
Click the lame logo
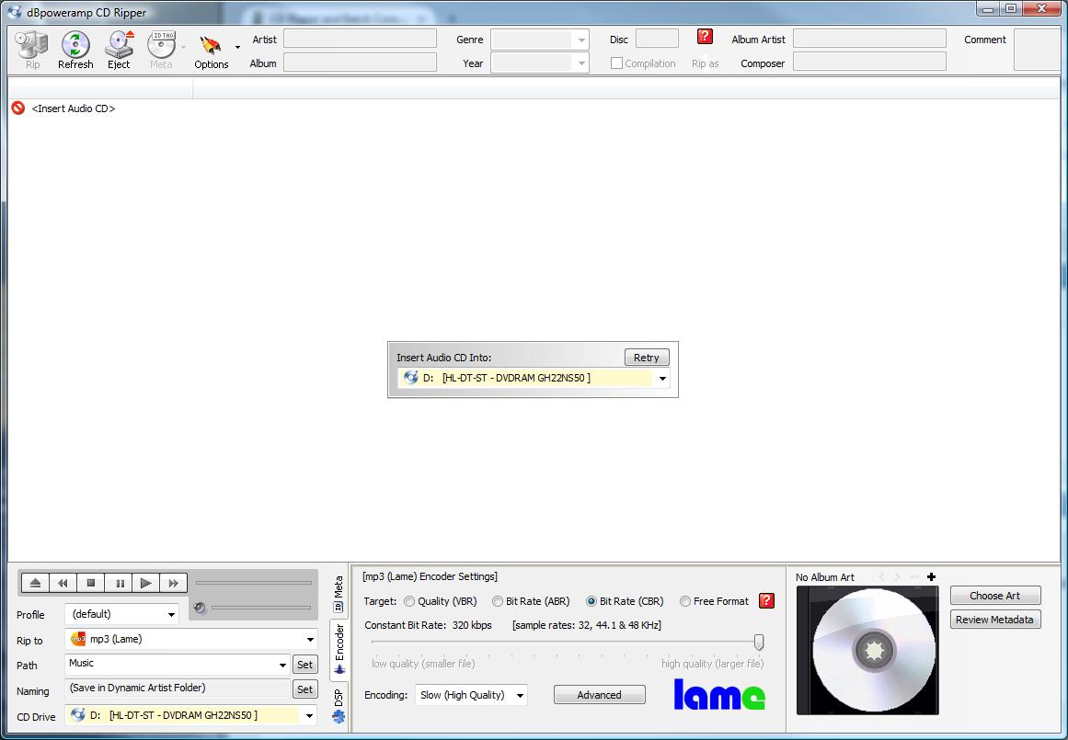coord(719,694)
